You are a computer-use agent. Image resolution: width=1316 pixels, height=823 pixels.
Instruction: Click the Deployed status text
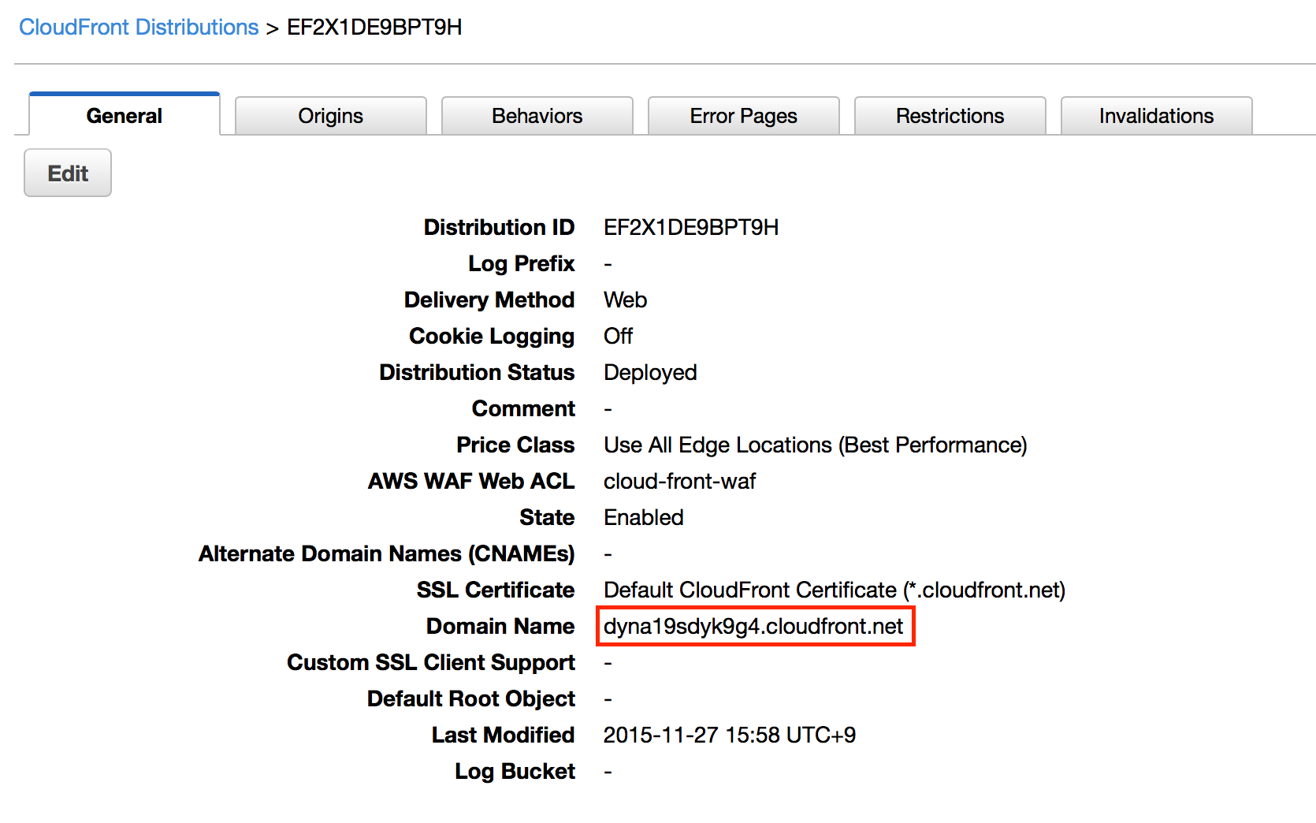pyautogui.click(x=649, y=372)
